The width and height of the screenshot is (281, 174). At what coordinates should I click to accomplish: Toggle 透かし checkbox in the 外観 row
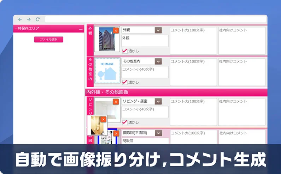125,51
